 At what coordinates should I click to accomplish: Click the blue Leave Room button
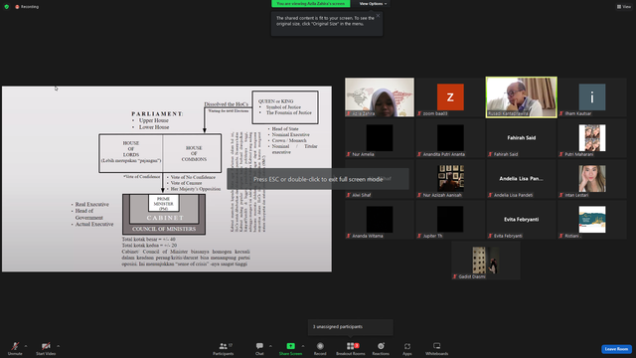click(616, 349)
